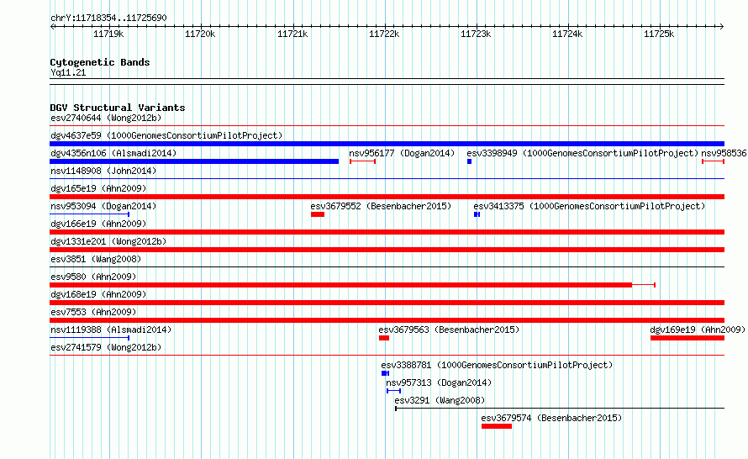The image size is (748, 459).
Task: Click the Cytogenetic Bands track title
Action: coord(100,62)
